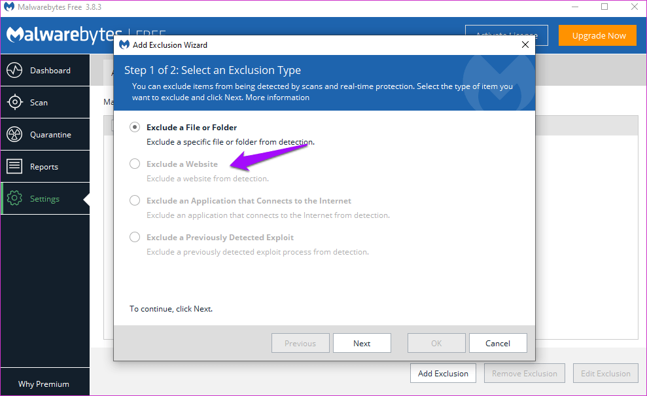Image resolution: width=647 pixels, height=396 pixels.
Task: Click Malwarebytes logo in main title bar
Action: pyautogui.click(x=9, y=7)
